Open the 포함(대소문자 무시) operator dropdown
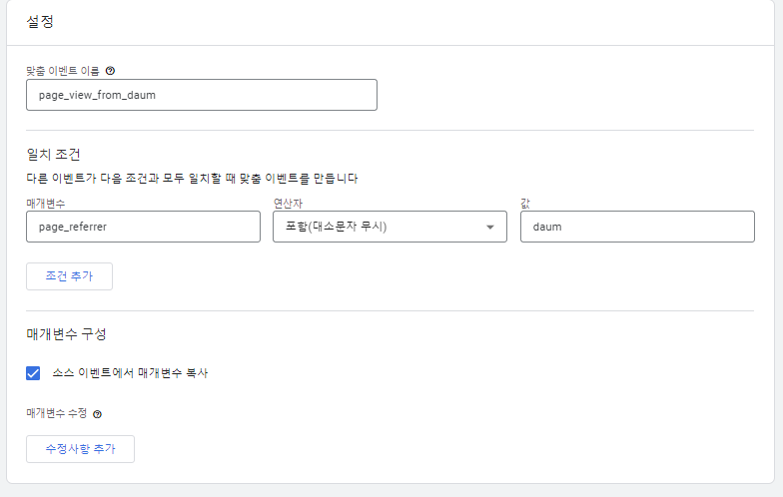Screen dimensions: 783x497 [390, 227]
